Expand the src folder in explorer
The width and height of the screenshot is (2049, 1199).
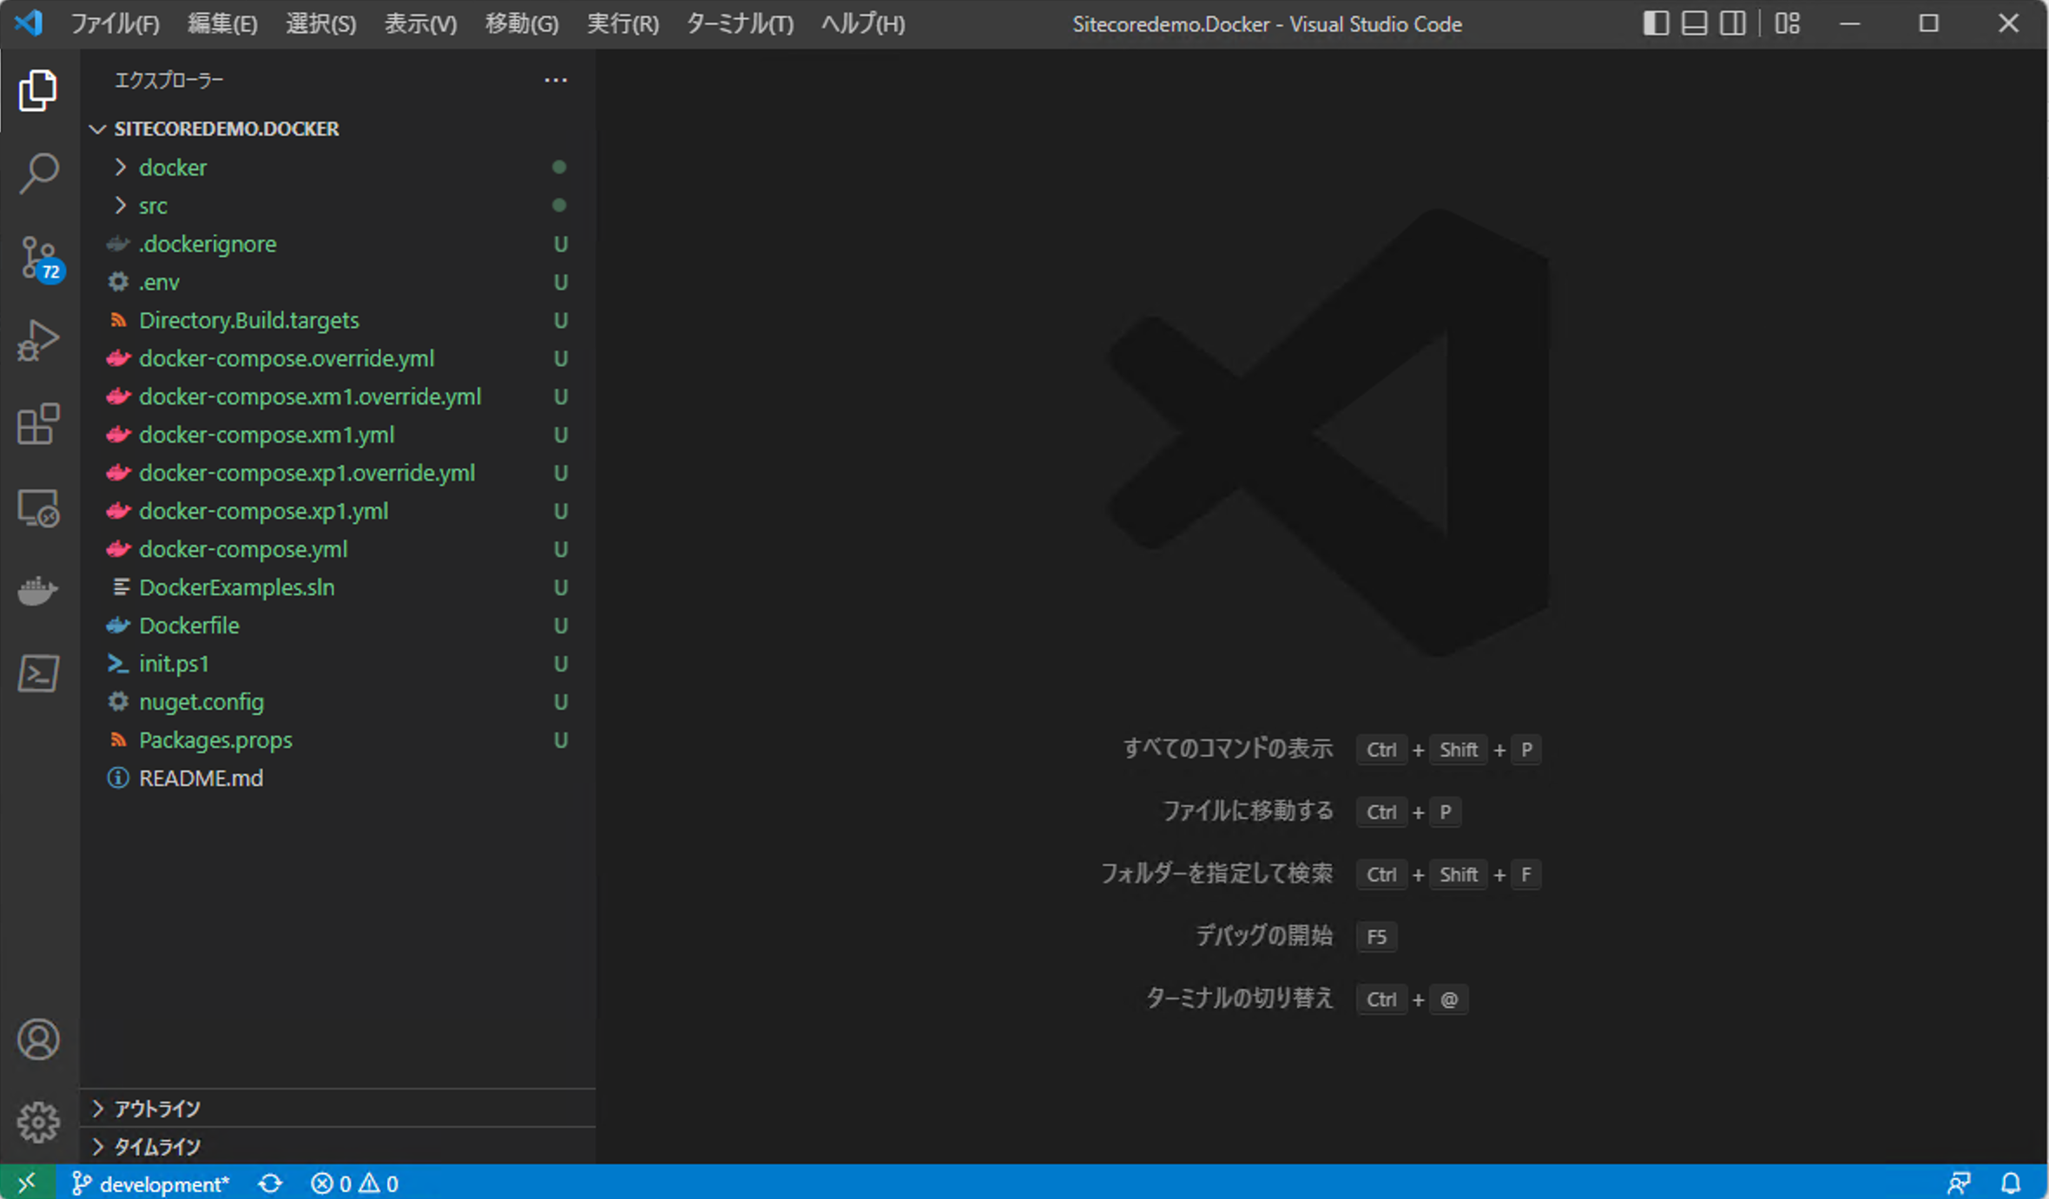pos(153,204)
